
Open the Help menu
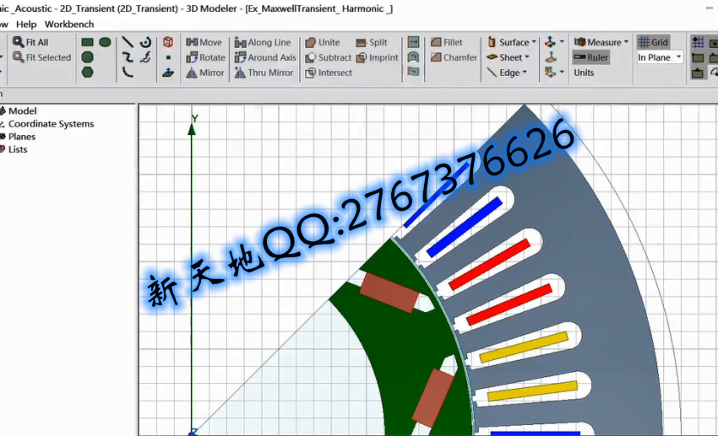click(x=26, y=24)
